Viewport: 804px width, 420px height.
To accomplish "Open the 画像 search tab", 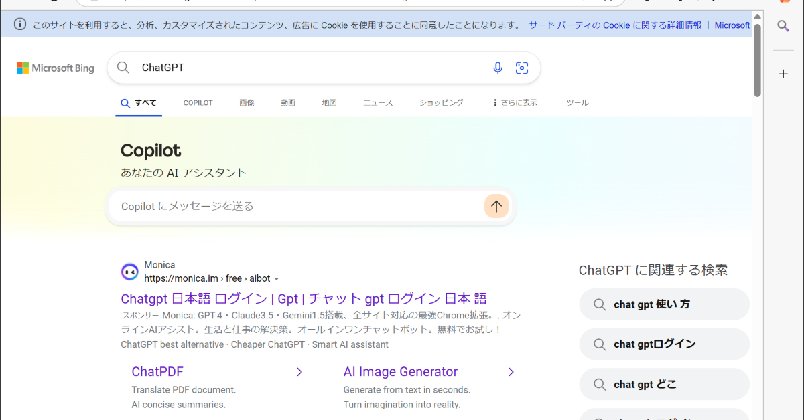I will [247, 102].
